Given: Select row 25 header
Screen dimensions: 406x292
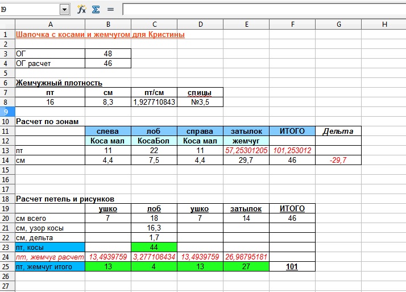Looking at the screenshot, I should pyautogui.click(x=7, y=266).
